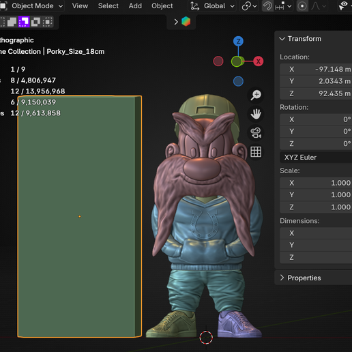Click the pan hand viewport button
This screenshot has height=352, width=352.
(x=256, y=114)
